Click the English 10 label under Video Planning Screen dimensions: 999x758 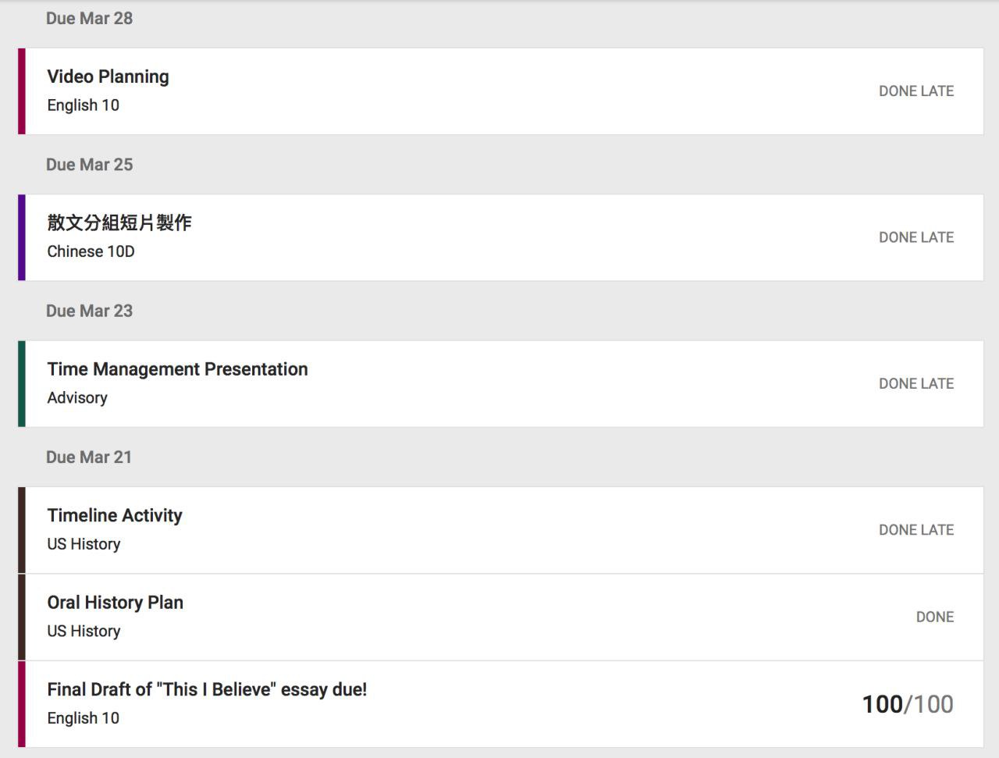[83, 105]
